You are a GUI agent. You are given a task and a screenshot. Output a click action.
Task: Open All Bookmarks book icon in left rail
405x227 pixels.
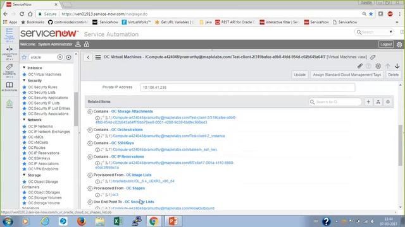(9, 86)
